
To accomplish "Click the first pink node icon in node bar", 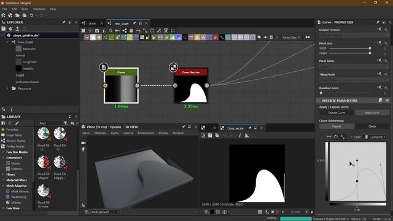I will 87,37.
